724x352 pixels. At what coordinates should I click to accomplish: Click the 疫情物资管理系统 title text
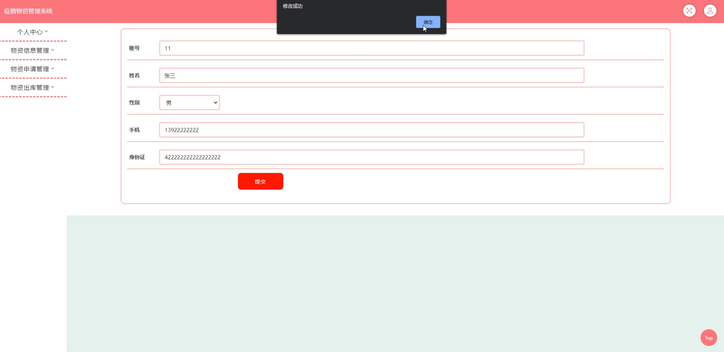(28, 11)
